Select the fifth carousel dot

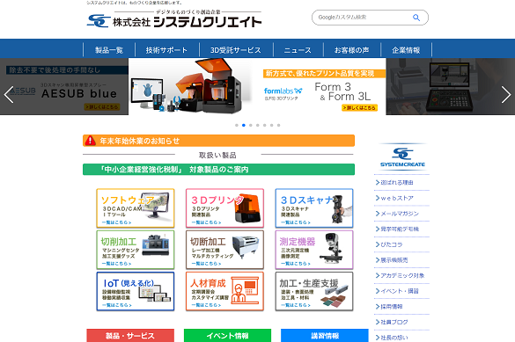pyautogui.click(x=265, y=125)
